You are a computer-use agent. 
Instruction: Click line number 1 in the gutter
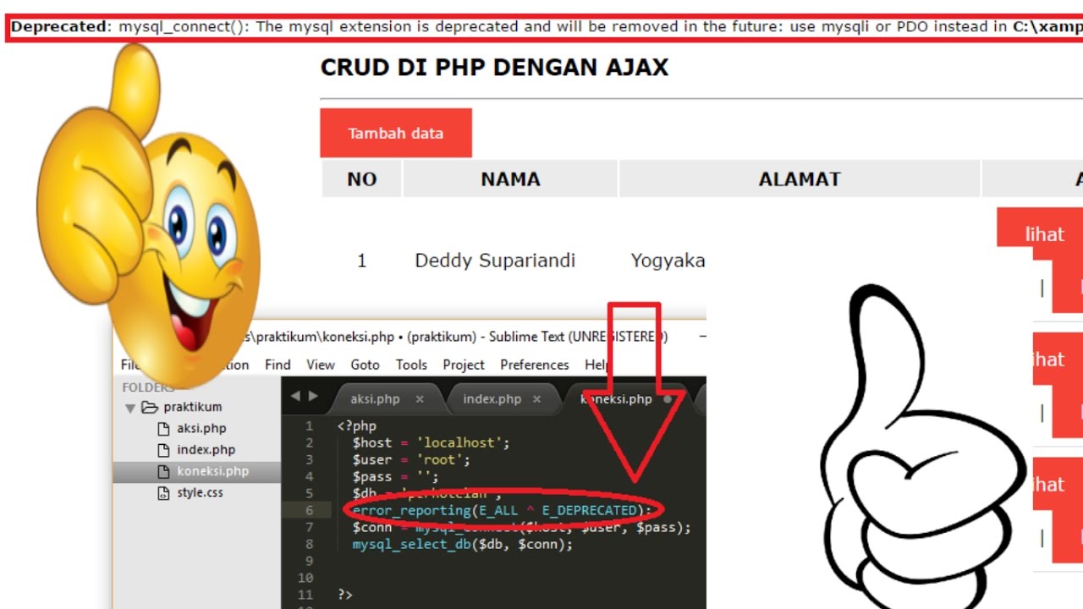pos(309,425)
